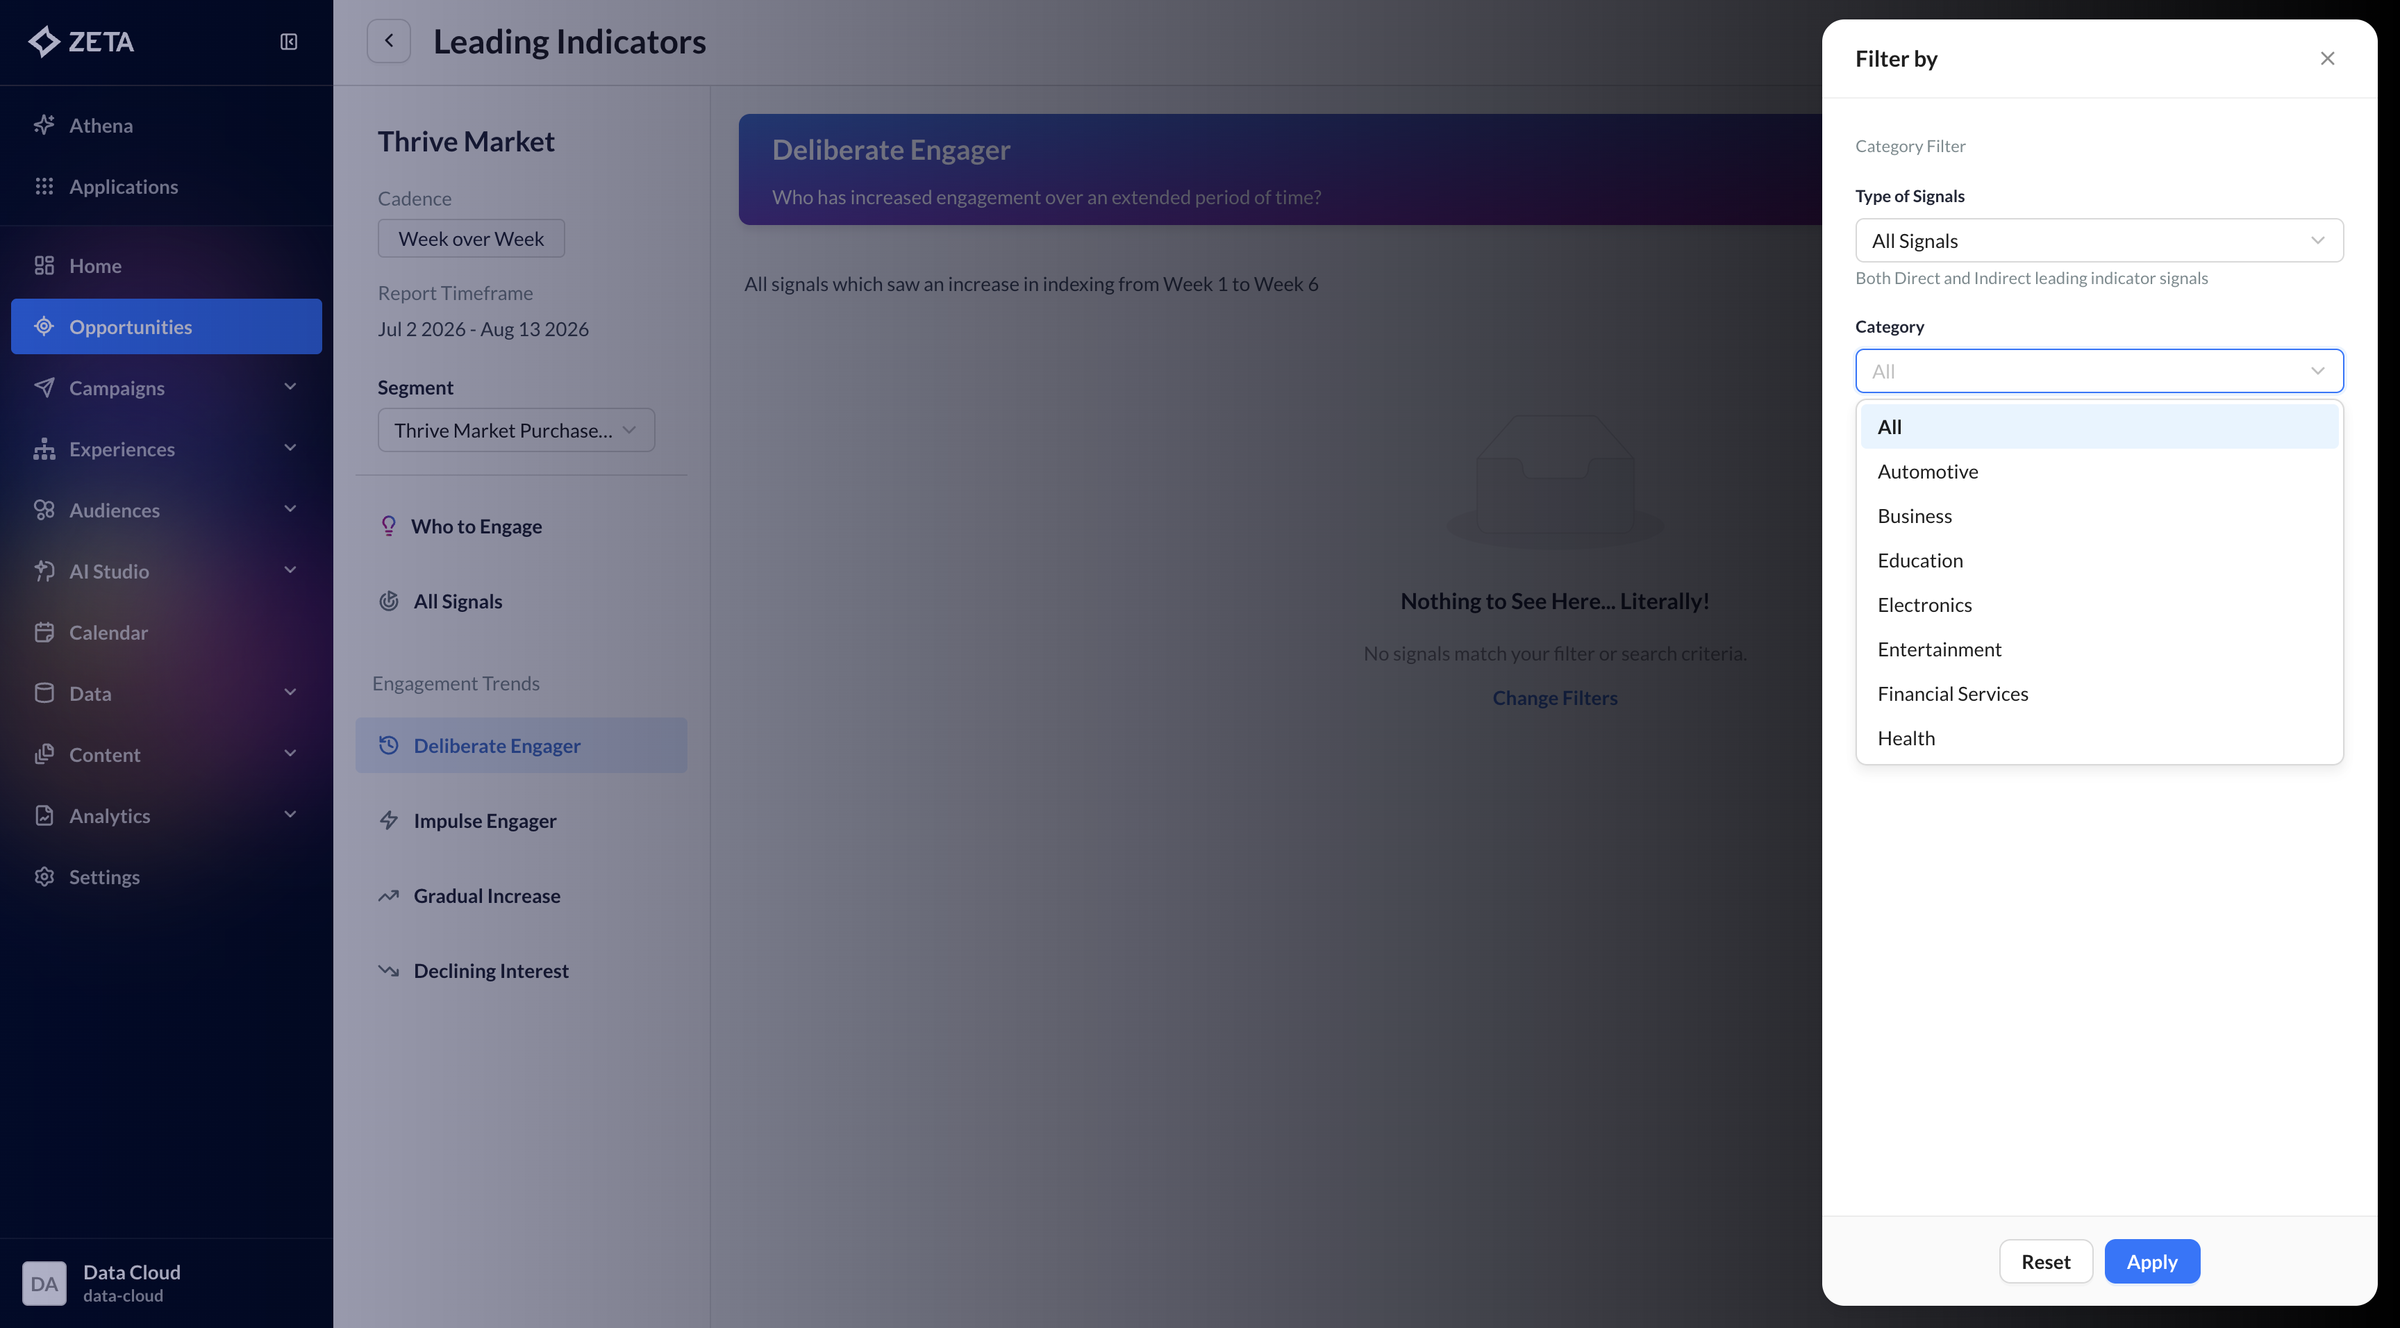
Task: Expand the Data submenu chevron
Action: [290, 692]
